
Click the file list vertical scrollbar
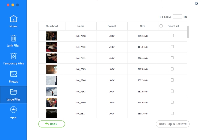pyautogui.click(x=188, y=32)
